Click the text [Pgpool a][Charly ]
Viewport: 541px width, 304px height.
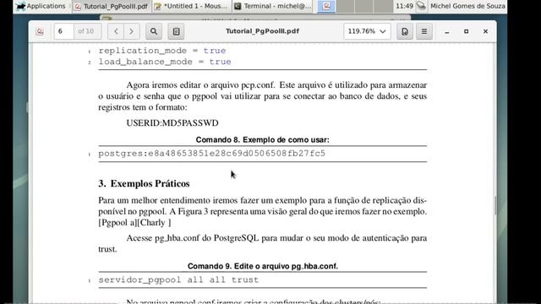click(134, 223)
